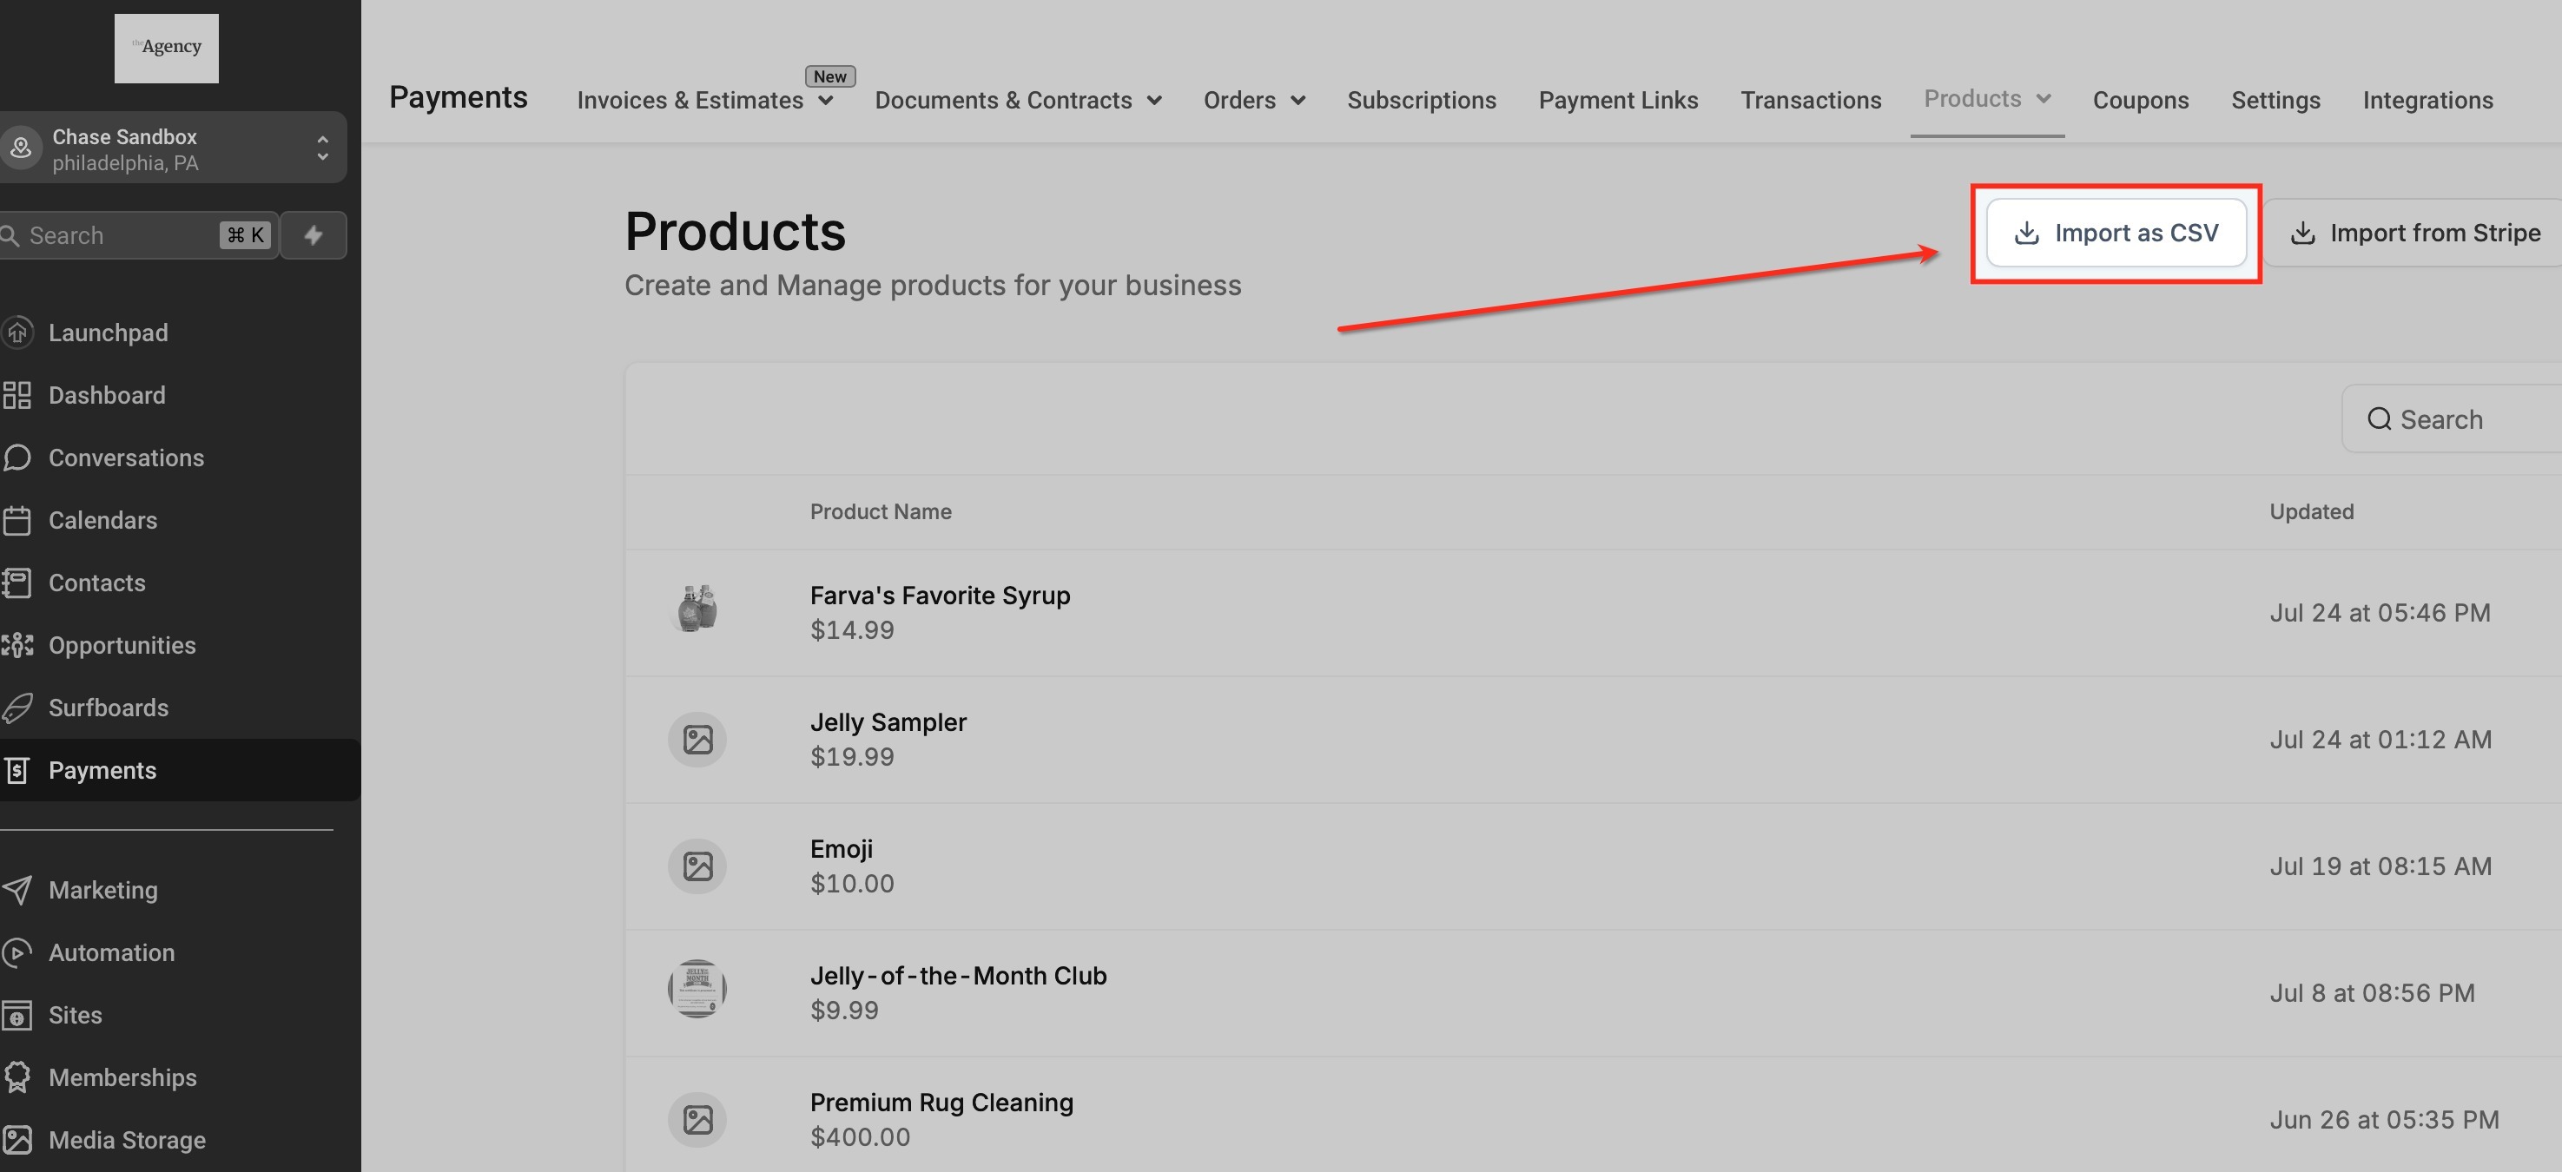Click the lightning bolt quick actions icon

click(314, 235)
